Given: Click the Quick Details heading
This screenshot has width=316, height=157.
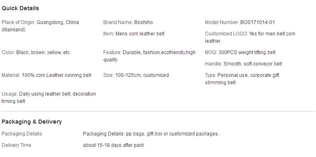Looking at the screenshot, I should click(20, 8).
